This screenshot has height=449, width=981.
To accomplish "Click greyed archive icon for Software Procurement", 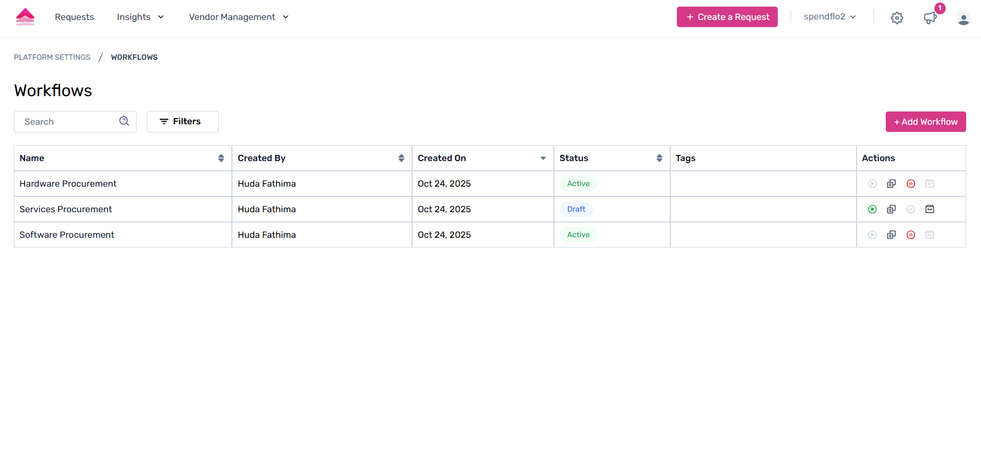I will pyautogui.click(x=930, y=235).
